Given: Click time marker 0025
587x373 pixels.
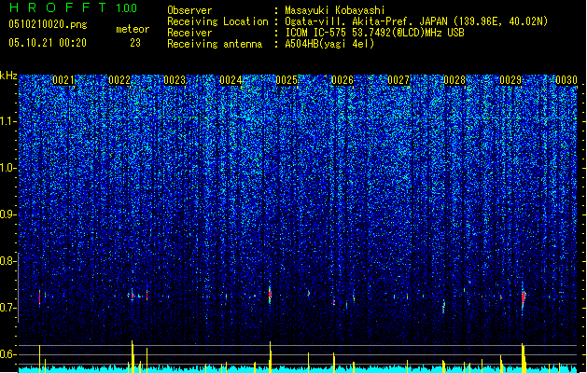Looking at the screenshot, I should [287, 80].
